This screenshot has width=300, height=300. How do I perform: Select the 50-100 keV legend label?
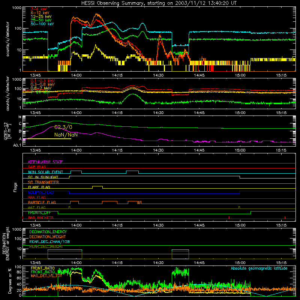click(x=42, y=24)
